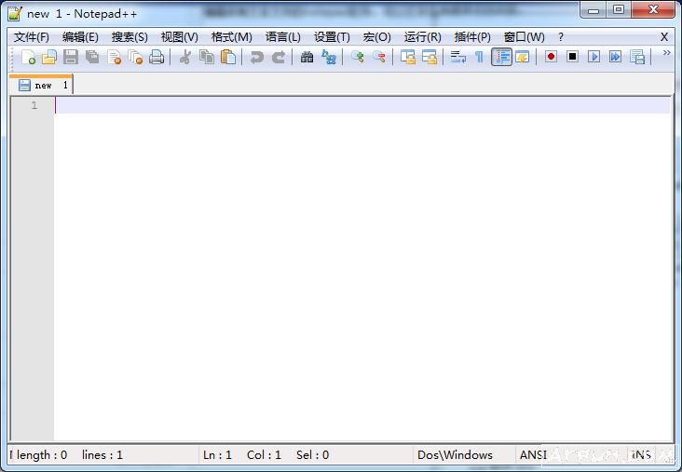The image size is (682, 472).
Task: Click the Col : 1 status field
Action: click(x=264, y=455)
